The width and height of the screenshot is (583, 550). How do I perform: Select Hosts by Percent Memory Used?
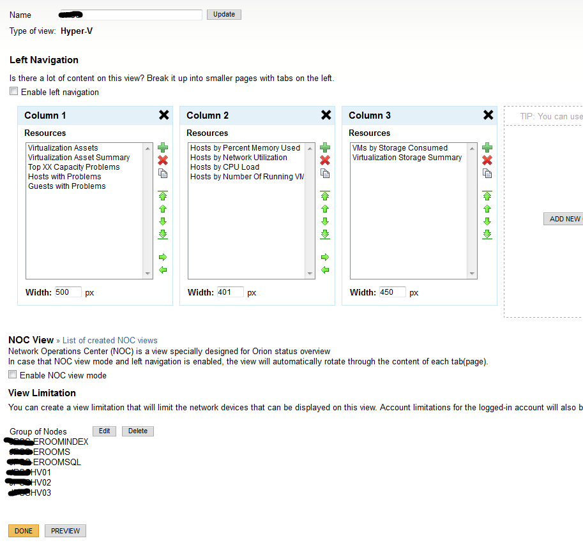pos(245,148)
